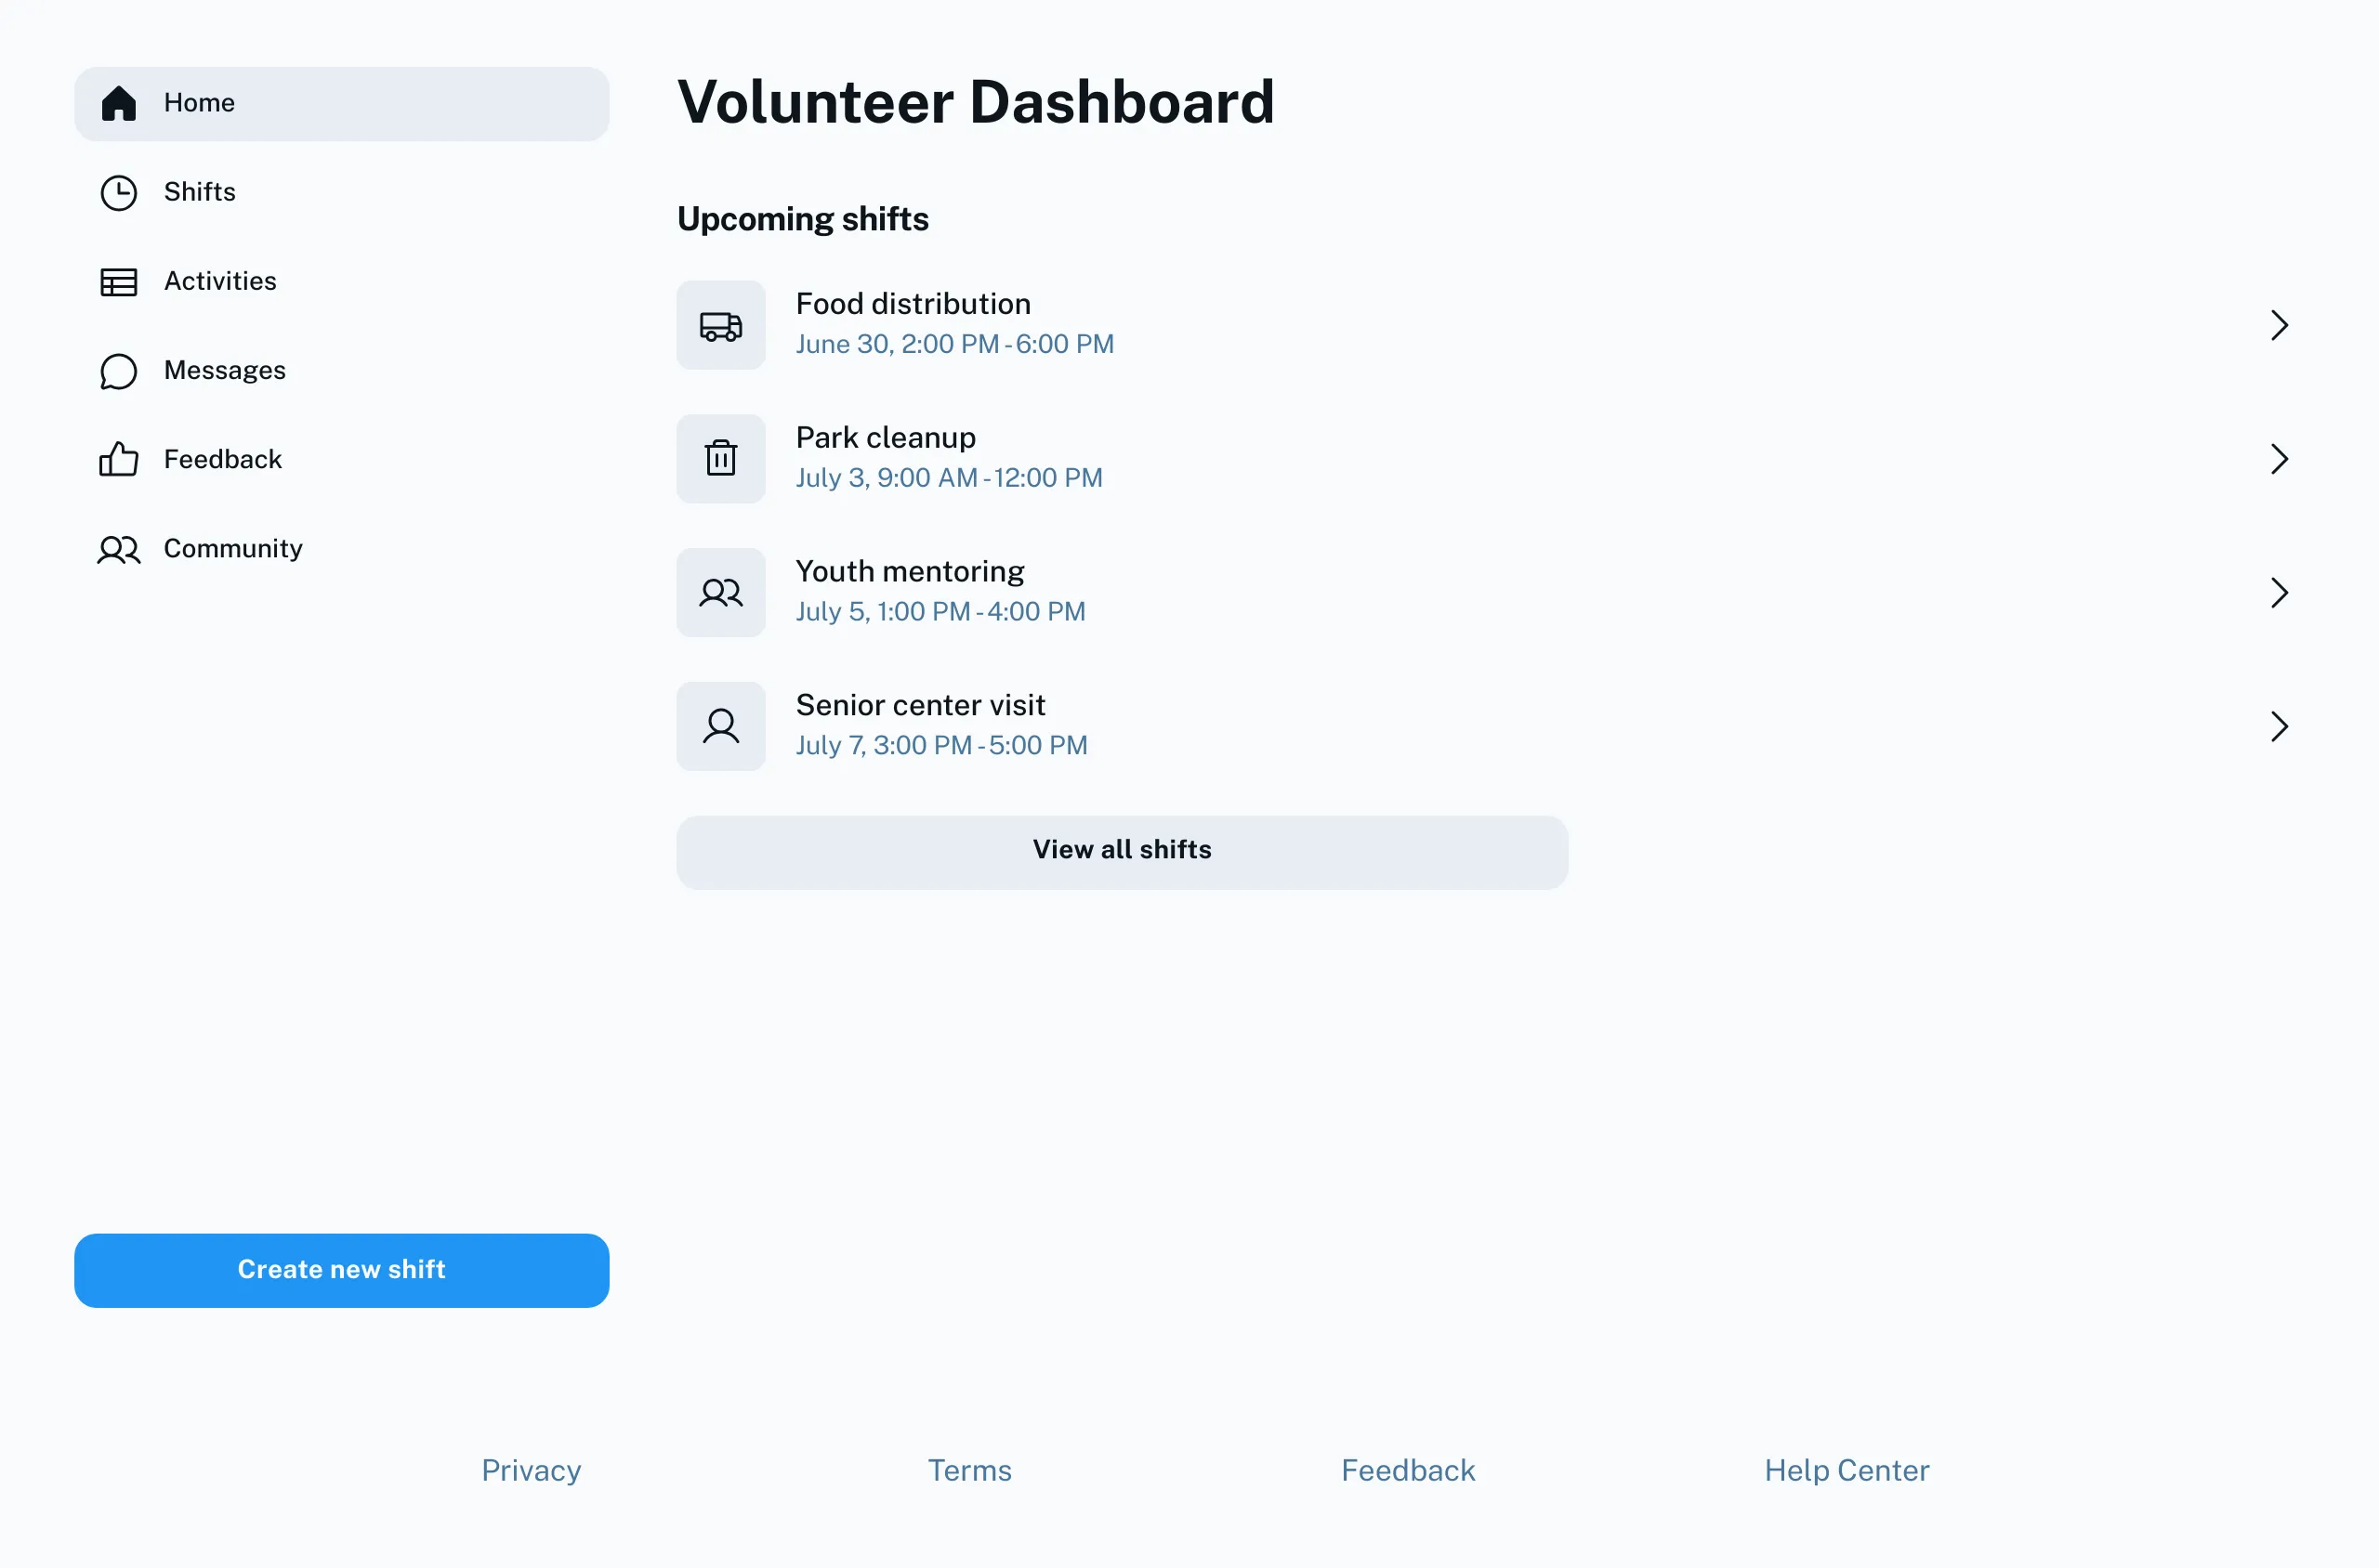Click the Messages speech bubble icon

pos(118,371)
